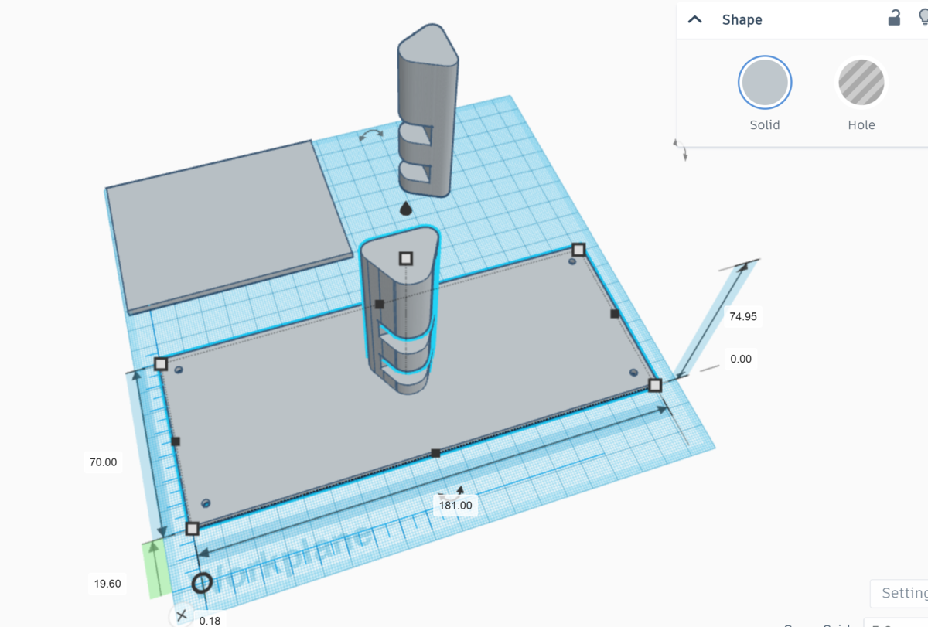Click the black midpoint handle on the plate's front edge
Viewport: 928px width, 627px height.
coord(435,452)
